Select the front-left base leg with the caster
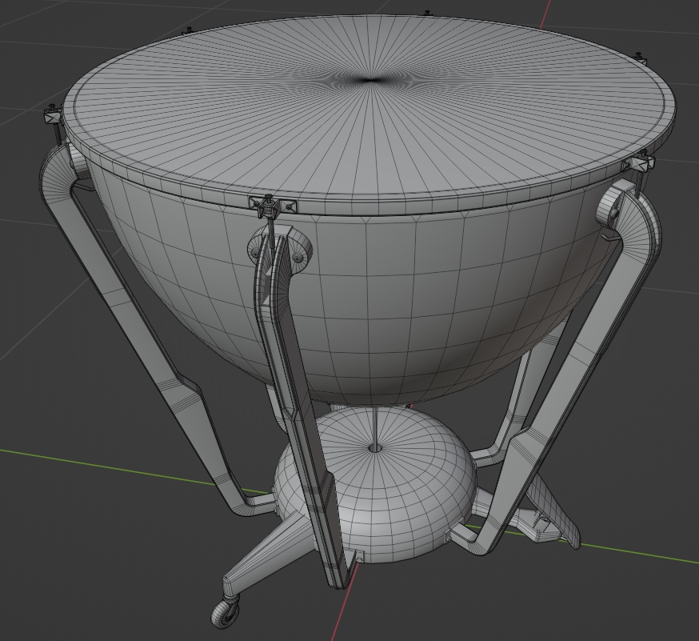The width and height of the screenshot is (699, 641). 267,553
